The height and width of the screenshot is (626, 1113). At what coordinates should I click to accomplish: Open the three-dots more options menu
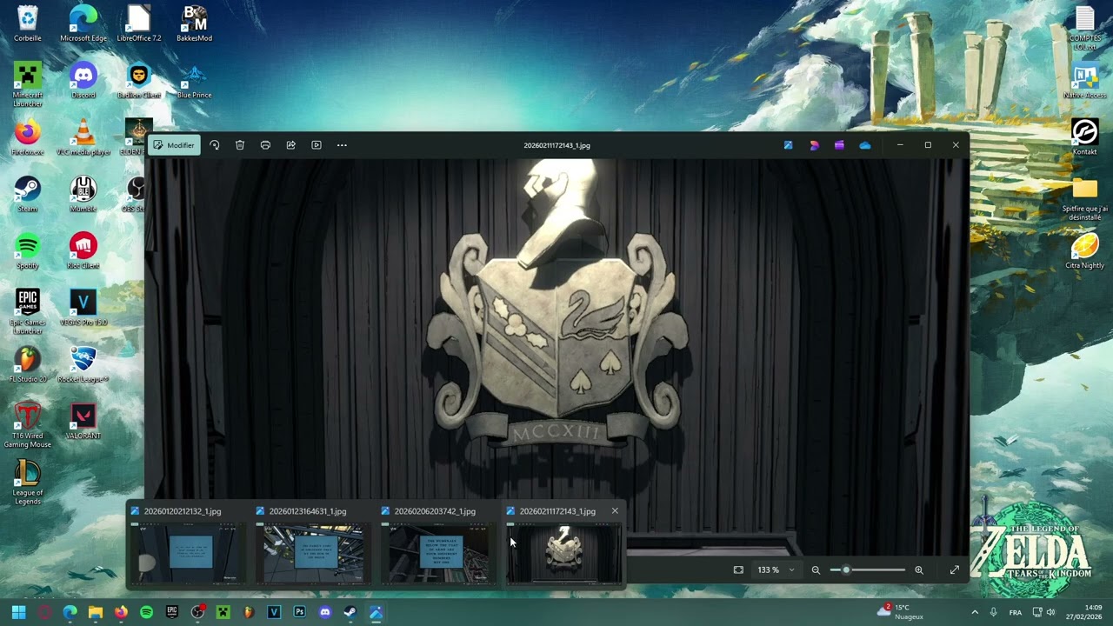point(342,145)
